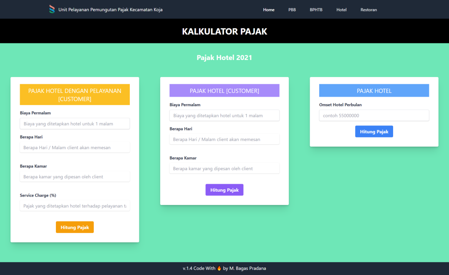Go to the PBB page
Screen dimensions: 449x275
coord(292,10)
